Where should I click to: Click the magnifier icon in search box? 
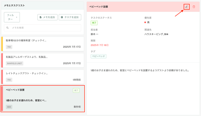(8, 28)
